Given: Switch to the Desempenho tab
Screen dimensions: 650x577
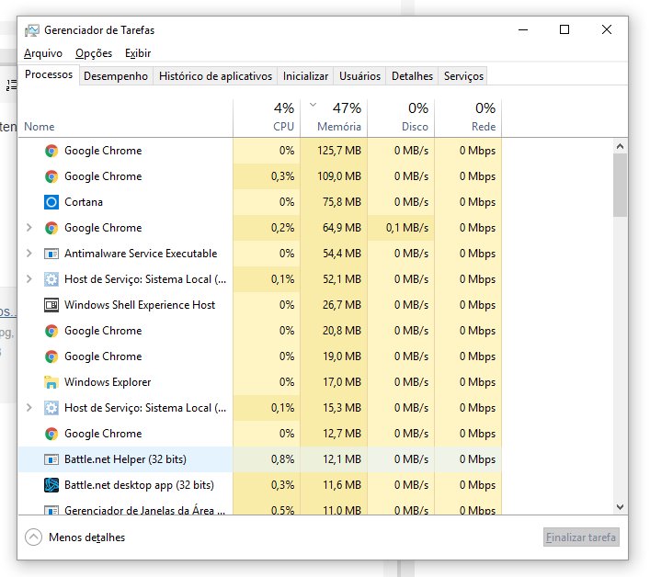Looking at the screenshot, I should [116, 76].
